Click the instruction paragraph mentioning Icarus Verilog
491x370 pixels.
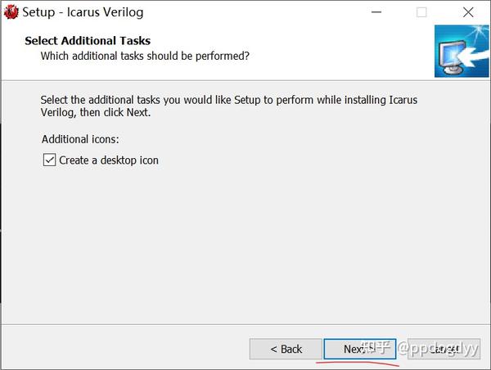(229, 106)
